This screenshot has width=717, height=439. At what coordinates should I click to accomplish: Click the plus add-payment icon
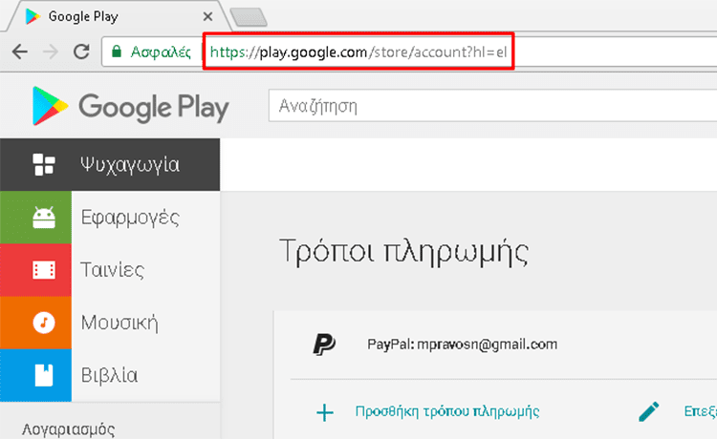tap(325, 412)
